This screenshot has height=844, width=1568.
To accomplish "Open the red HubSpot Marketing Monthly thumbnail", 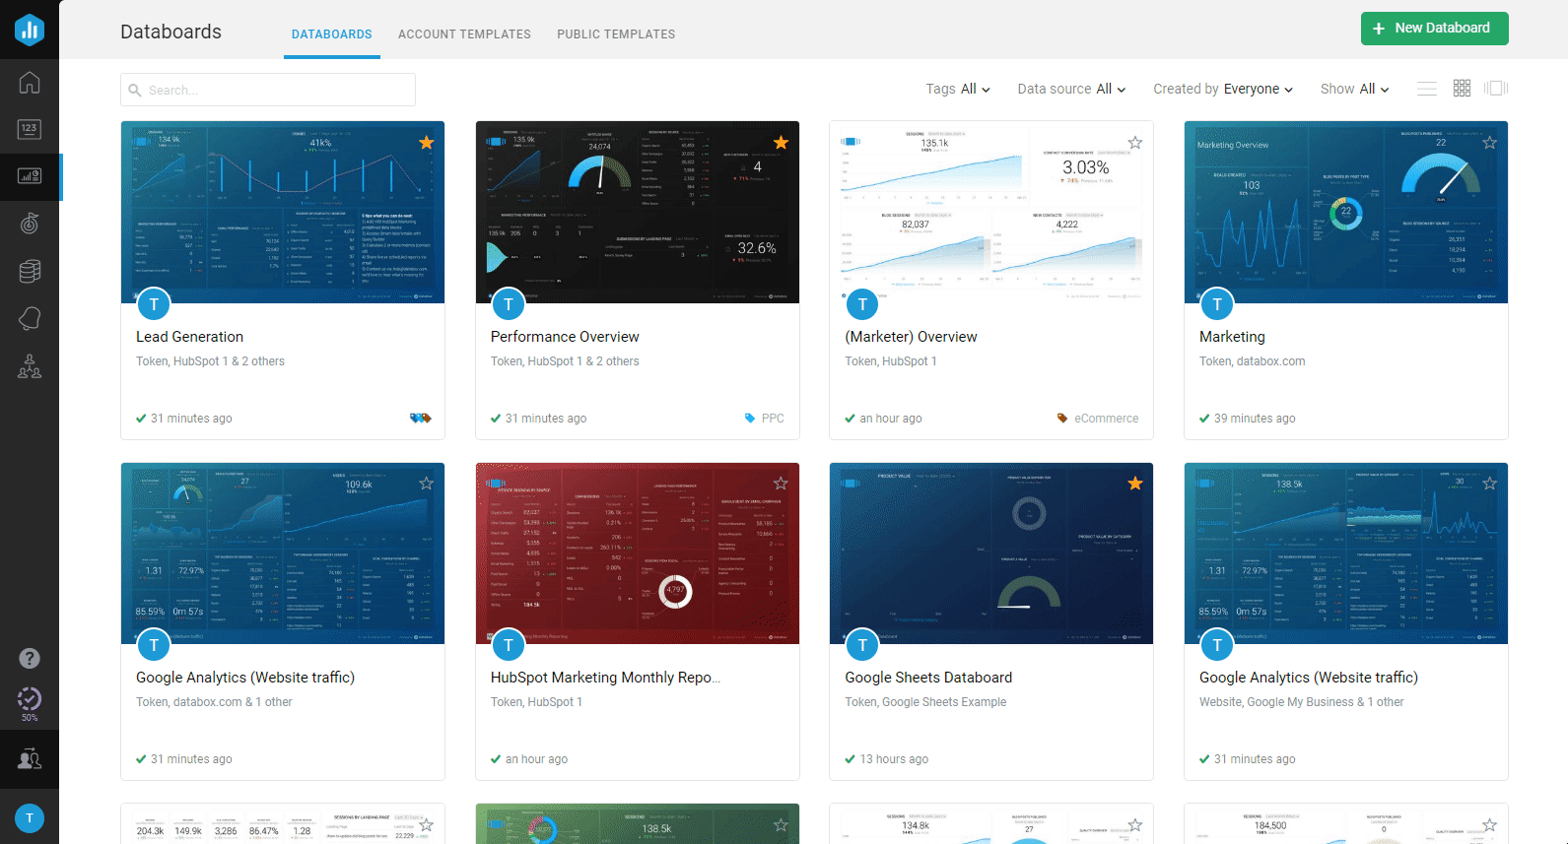I will pyautogui.click(x=638, y=553).
